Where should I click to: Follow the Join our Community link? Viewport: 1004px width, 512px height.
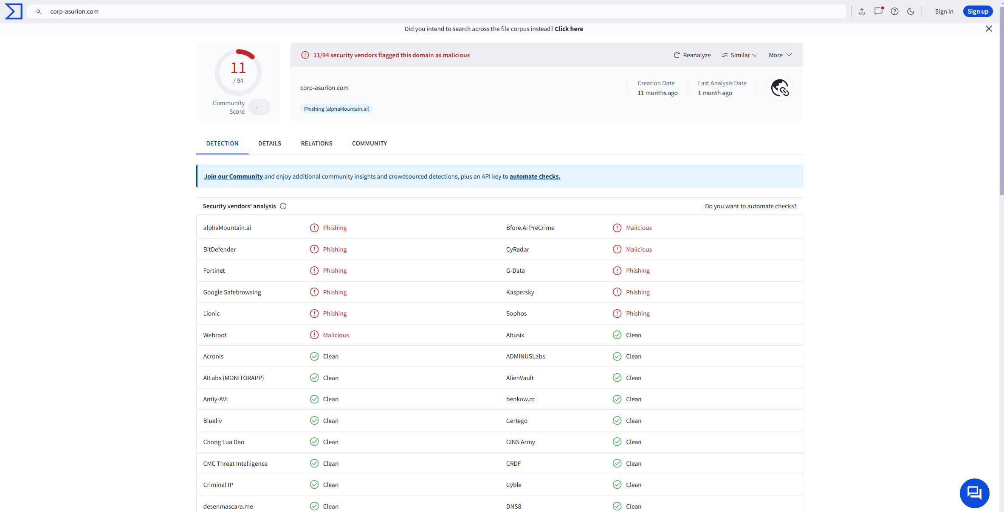pos(233,176)
